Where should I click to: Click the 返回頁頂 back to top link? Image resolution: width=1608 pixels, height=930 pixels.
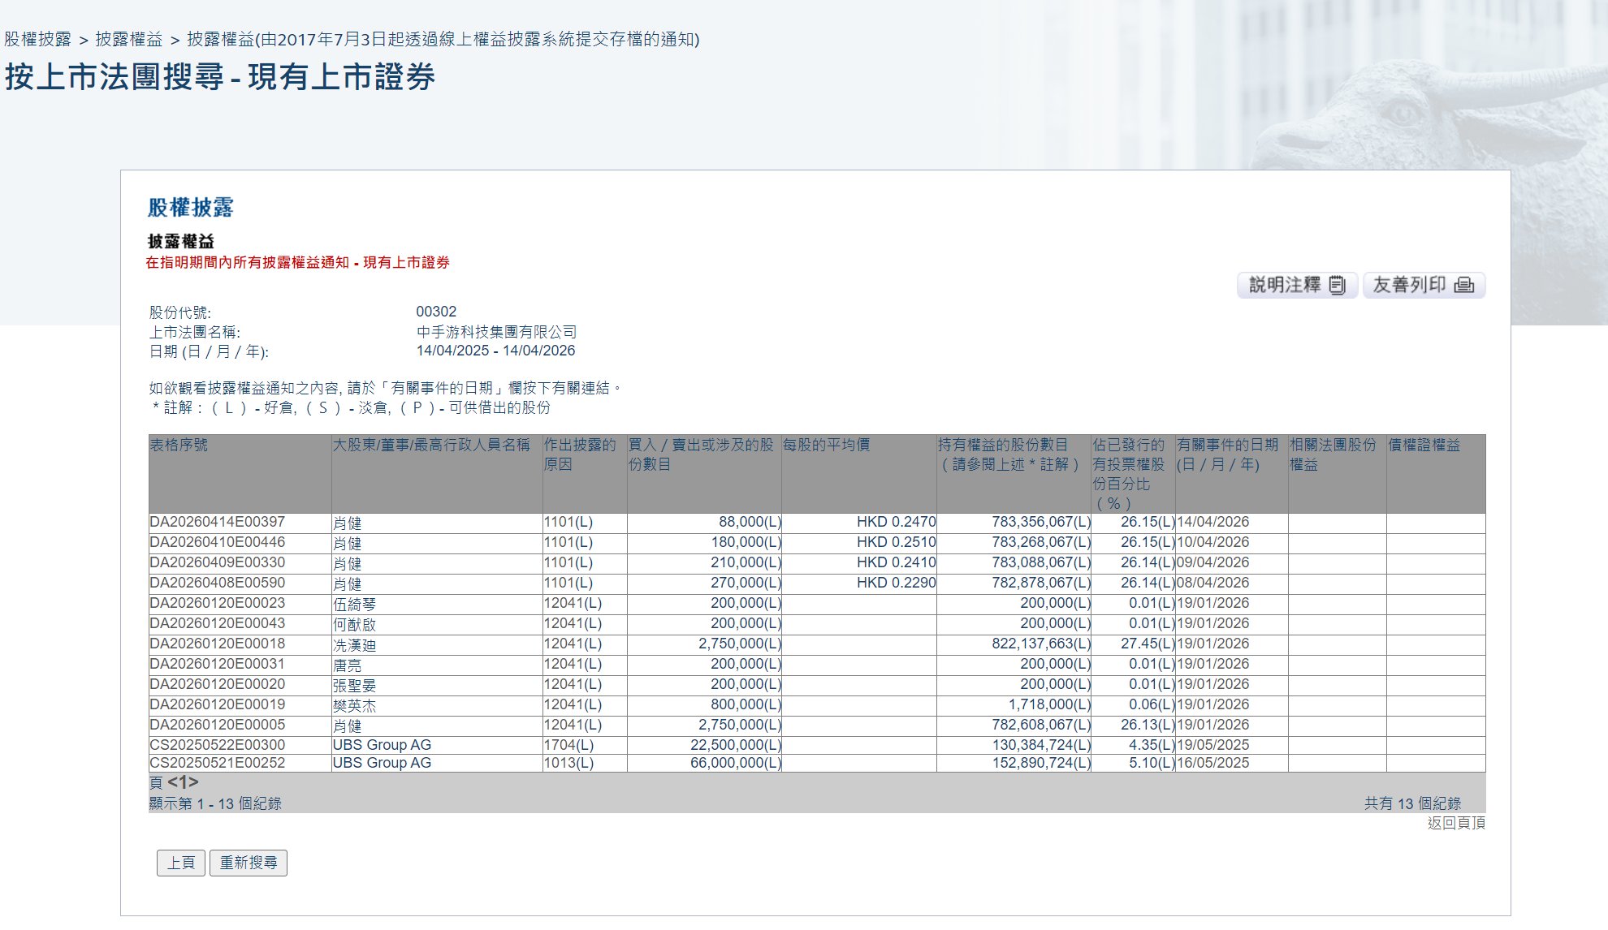tap(1456, 823)
